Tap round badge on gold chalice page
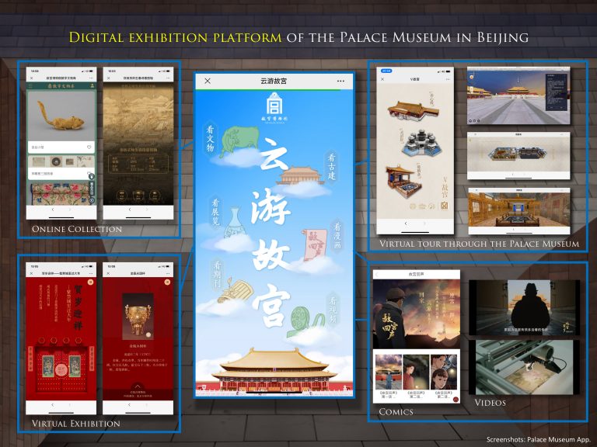This screenshot has height=447, width=597. tap(167, 282)
